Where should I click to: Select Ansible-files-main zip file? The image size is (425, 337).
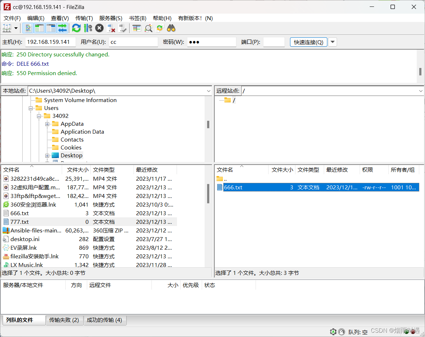point(89,231)
